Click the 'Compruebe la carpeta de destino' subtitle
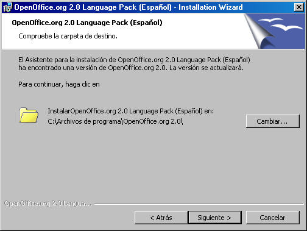This screenshot has width=307, height=231. 68,36
